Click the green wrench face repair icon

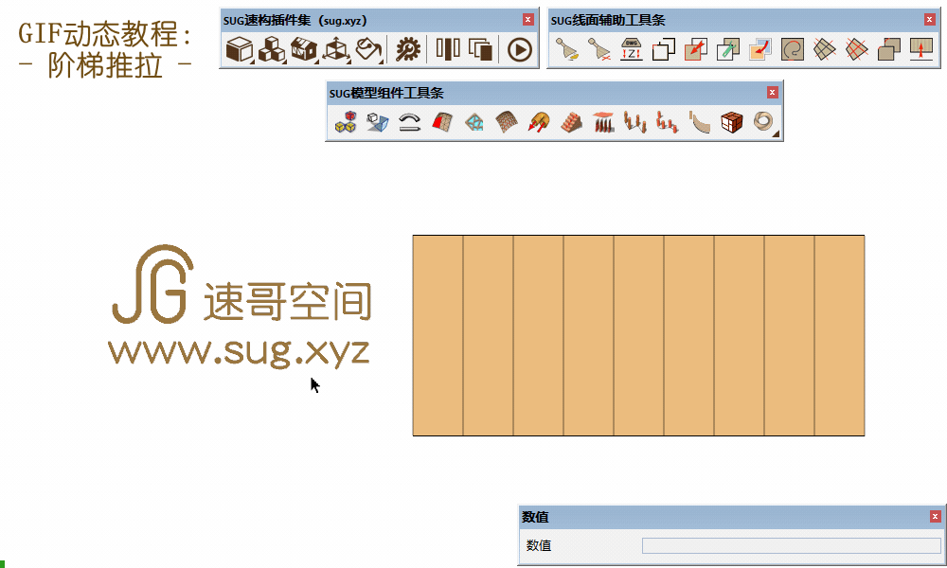(x=727, y=49)
